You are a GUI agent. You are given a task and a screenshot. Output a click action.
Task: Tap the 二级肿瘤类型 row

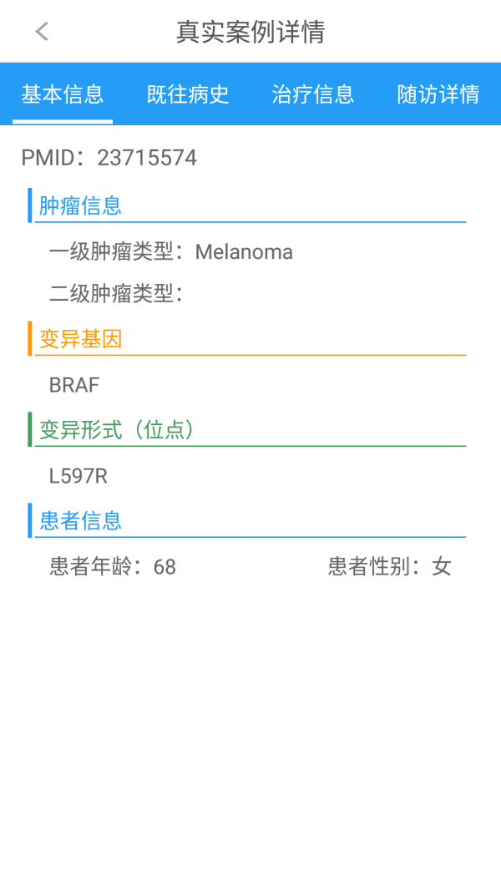pos(117,293)
